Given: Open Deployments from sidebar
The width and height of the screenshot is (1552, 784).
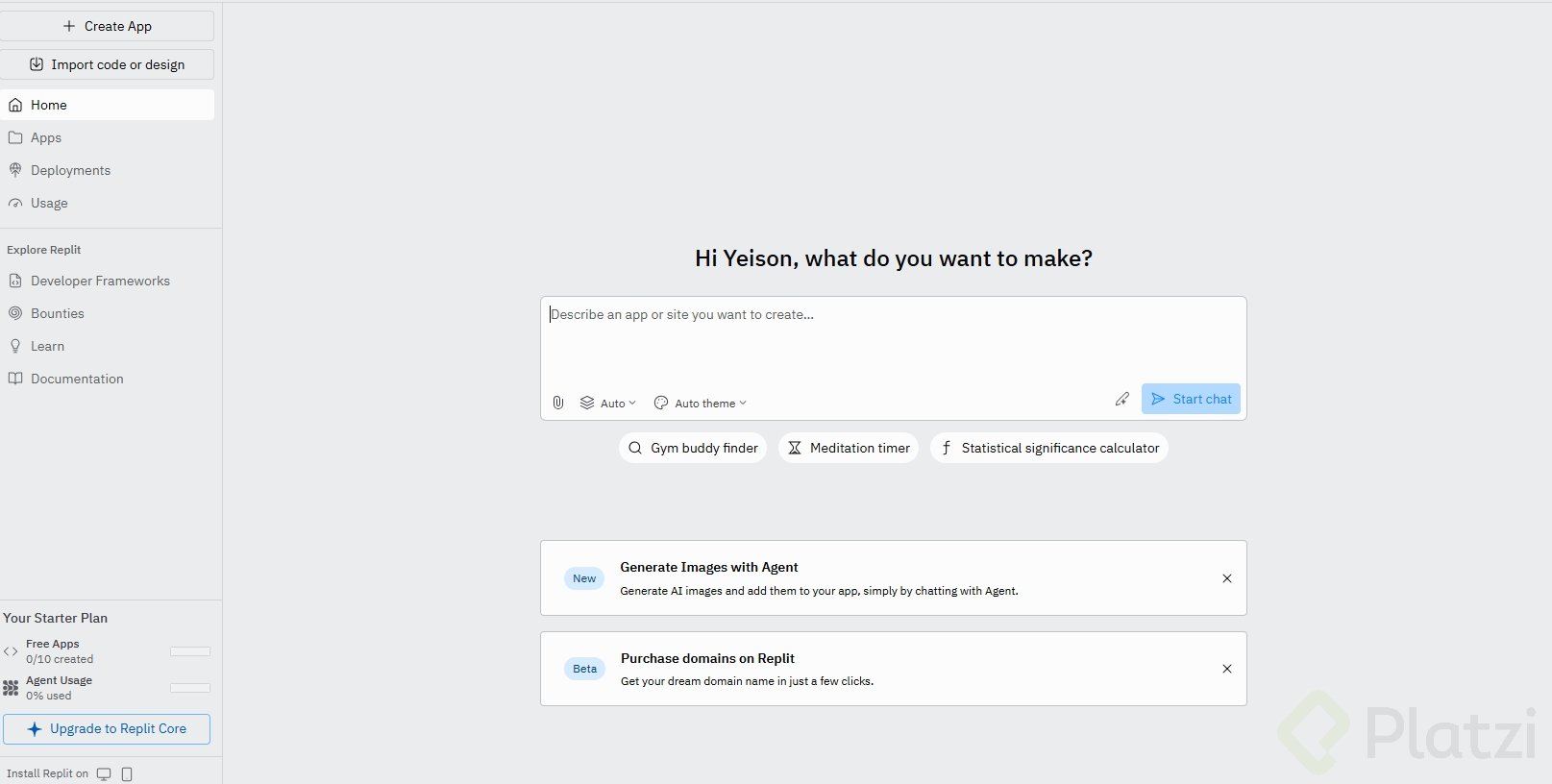Looking at the screenshot, I should click(x=70, y=170).
